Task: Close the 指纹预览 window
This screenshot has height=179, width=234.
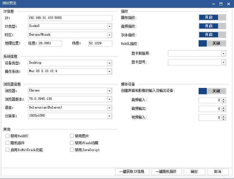Action: pyautogui.click(x=228, y=4)
